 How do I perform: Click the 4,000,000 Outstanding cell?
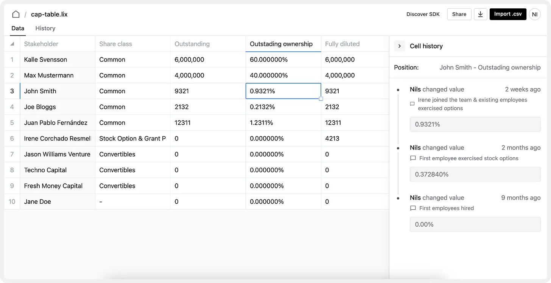click(208, 76)
